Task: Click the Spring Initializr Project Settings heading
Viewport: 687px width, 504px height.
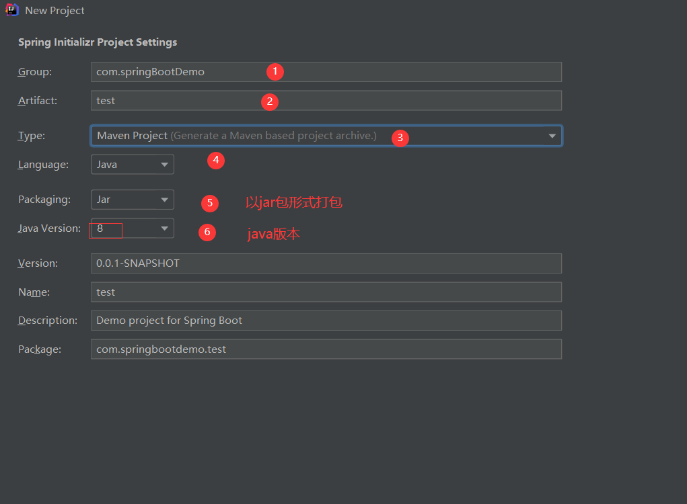Action: pyautogui.click(x=98, y=42)
